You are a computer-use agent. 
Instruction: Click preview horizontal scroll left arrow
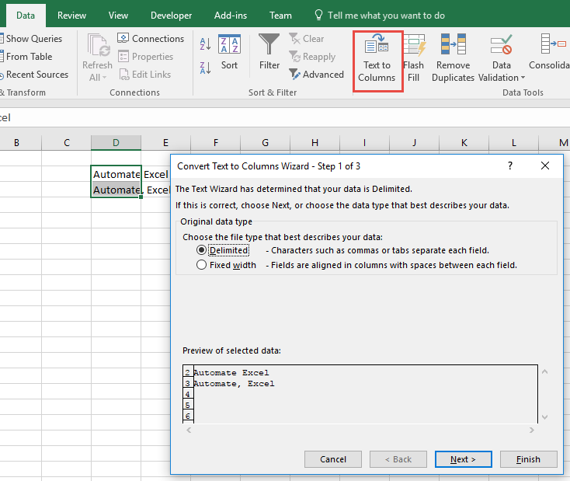pos(189,430)
